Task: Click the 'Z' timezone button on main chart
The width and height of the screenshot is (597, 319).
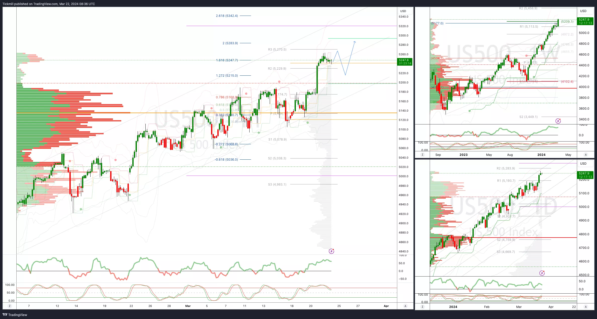Action: 10,306
